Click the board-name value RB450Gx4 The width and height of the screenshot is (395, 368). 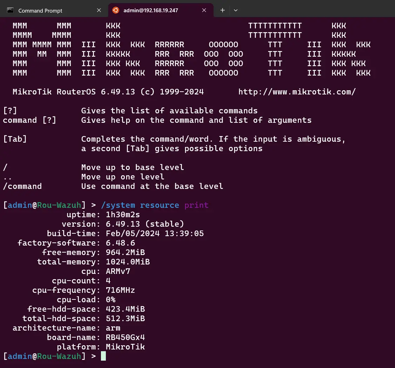click(125, 338)
